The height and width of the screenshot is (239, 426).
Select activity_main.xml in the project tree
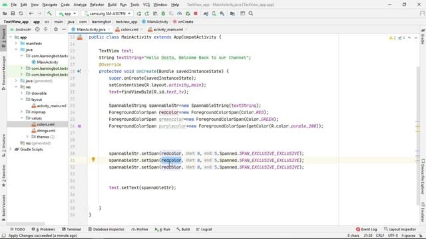[x=51, y=106]
